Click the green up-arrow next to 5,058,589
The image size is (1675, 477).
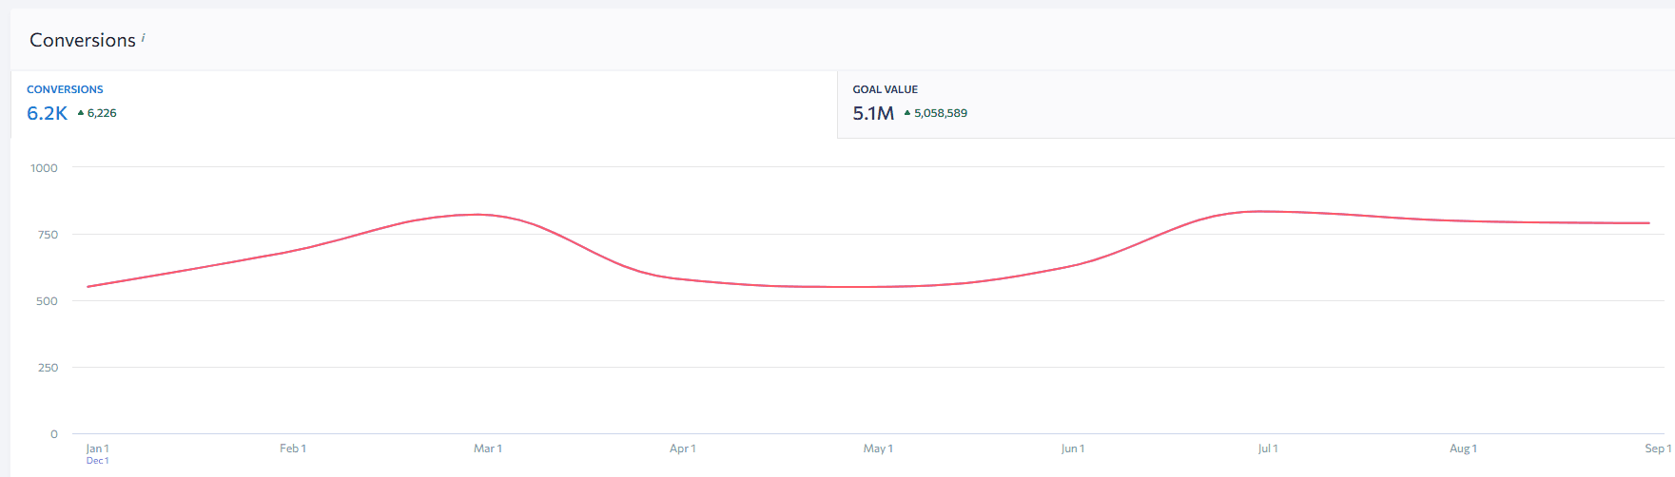point(907,113)
